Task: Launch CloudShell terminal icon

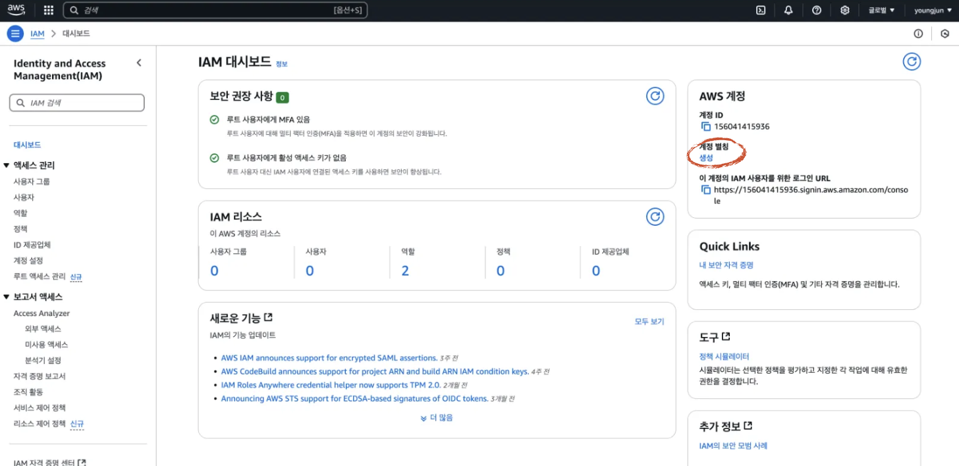Action: click(x=760, y=11)
